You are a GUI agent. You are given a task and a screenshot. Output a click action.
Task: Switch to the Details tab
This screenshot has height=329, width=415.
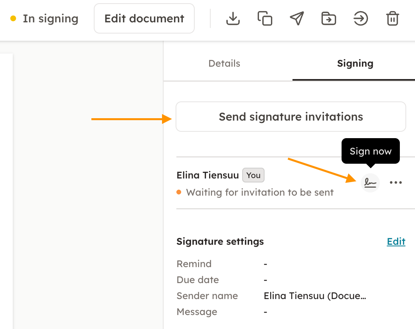(x=224, y=63)
